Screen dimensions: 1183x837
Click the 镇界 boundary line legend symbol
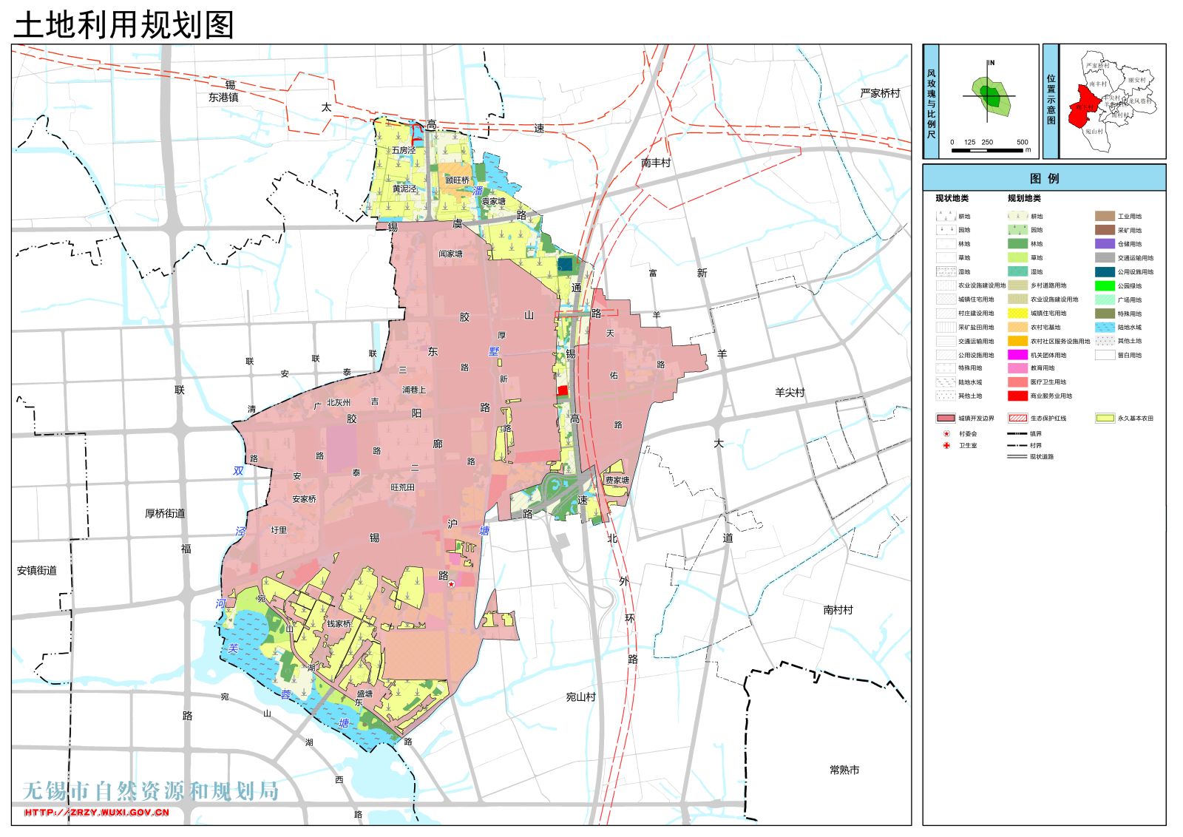click(1017, 434)
